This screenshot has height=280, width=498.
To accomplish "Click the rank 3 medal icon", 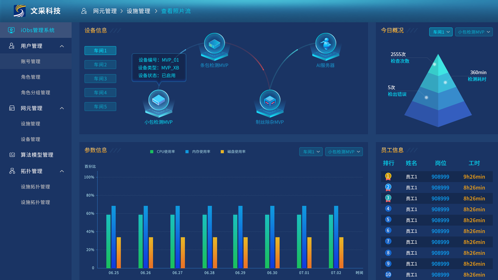I will point(388,198).
